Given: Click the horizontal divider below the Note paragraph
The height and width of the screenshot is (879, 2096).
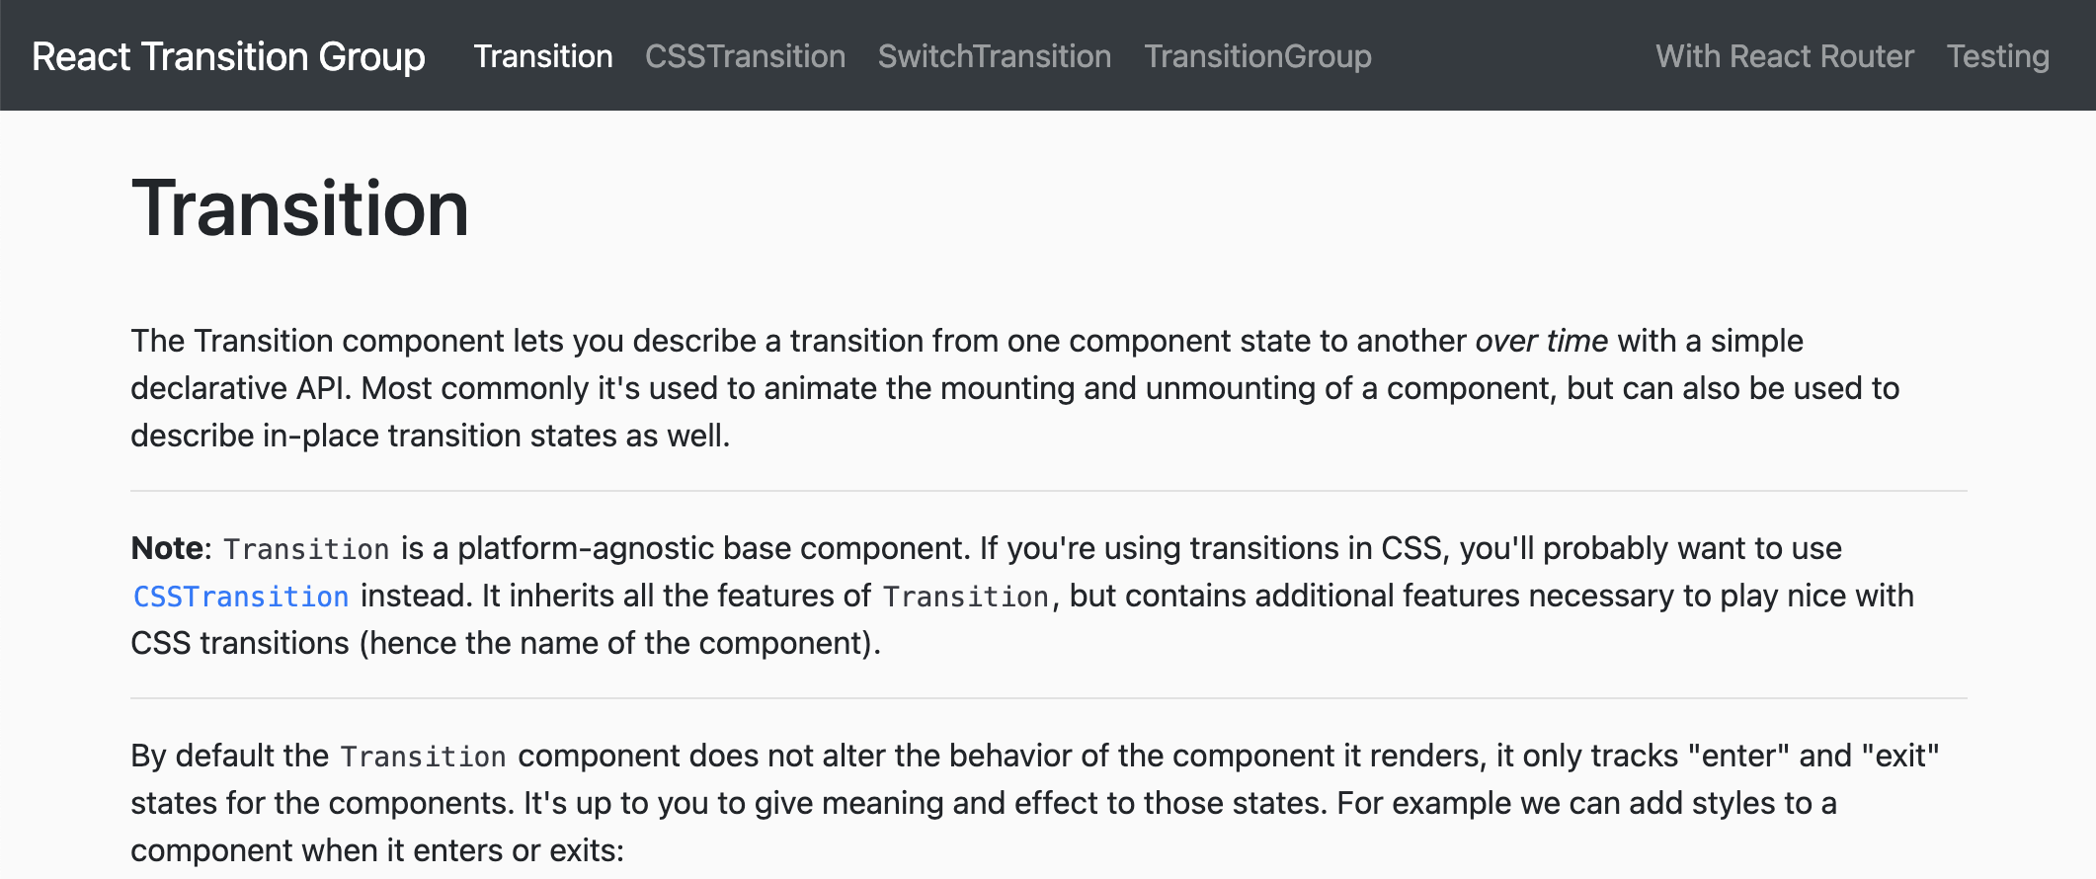Looking at the screenshot, I should (x=1048, y=698).
